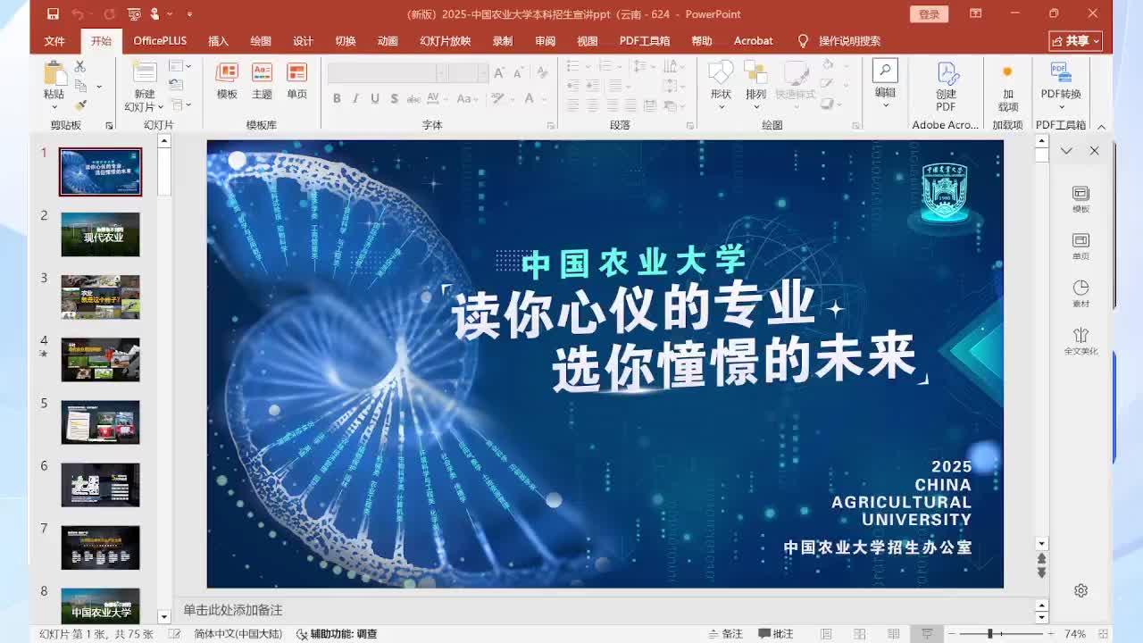Viewport: 1143px width, 643px height.
Task: Open settings gear in right sidebar
Action: [1080, 590]
